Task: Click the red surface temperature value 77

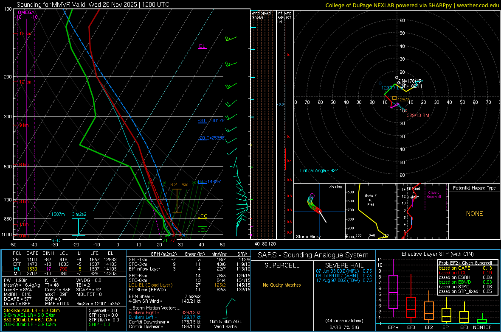Action: [172, 240]
